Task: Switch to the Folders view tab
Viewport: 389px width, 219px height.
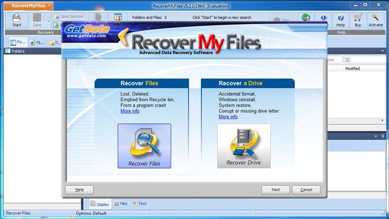Action: click(18, 42)
